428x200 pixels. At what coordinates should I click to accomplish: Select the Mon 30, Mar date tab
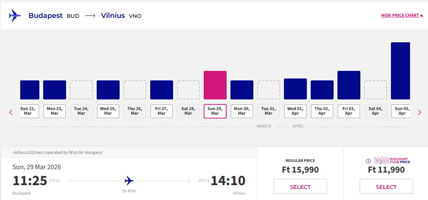[x=242, y=111]
